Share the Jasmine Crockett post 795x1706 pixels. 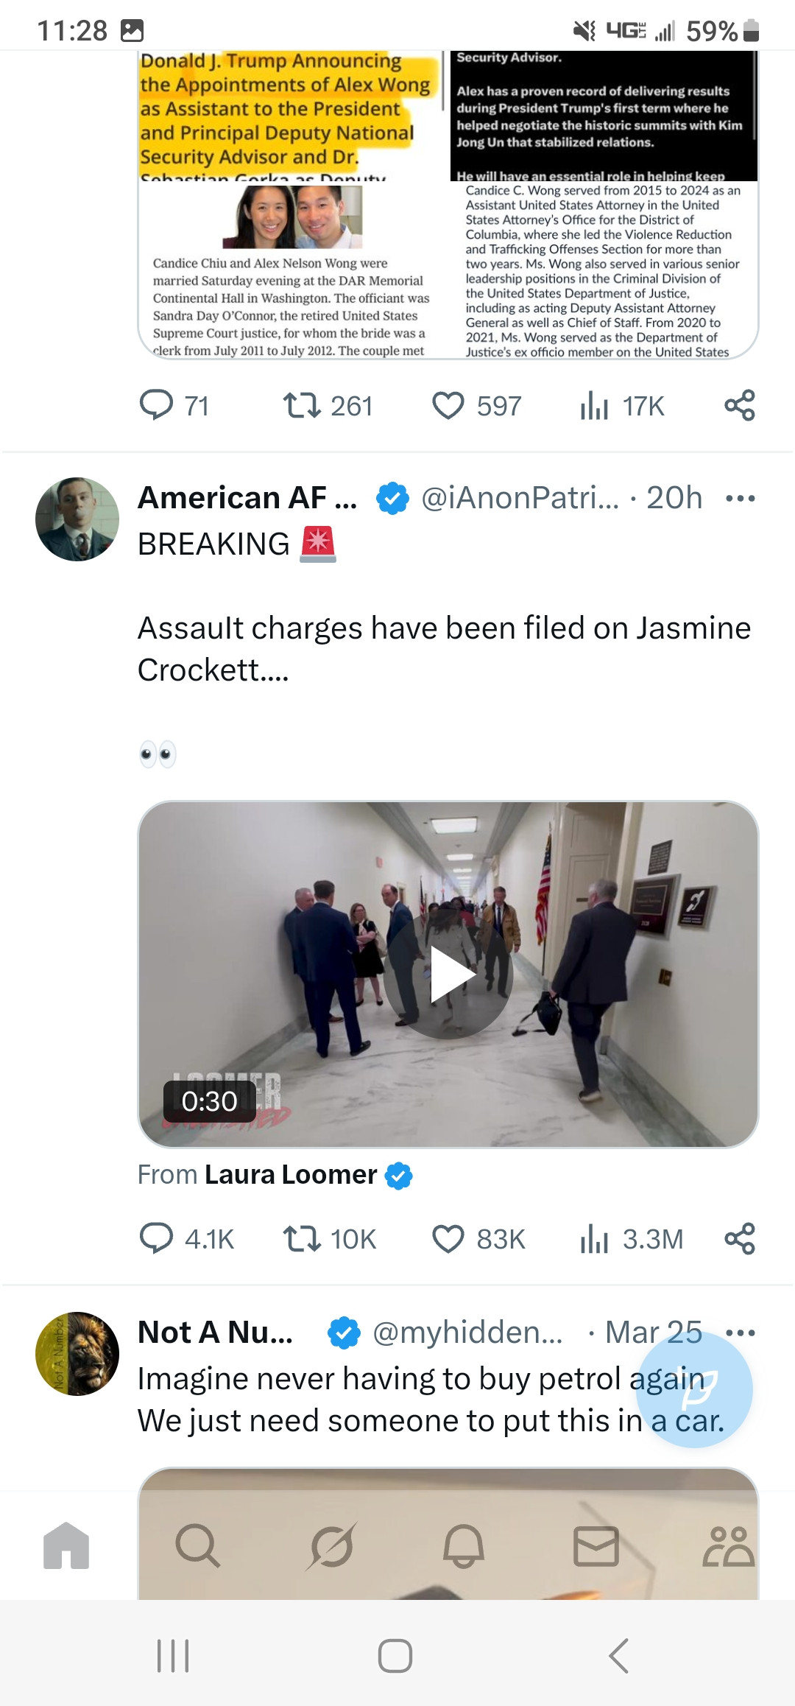point(739,1239)
